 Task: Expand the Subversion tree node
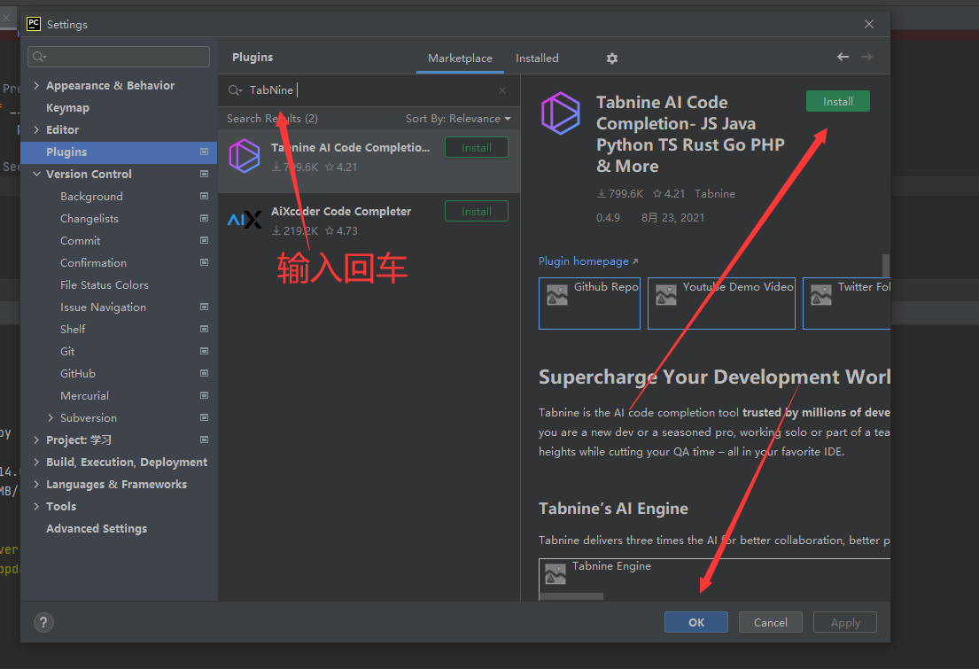pyautogui.click(x=51, y=417)
